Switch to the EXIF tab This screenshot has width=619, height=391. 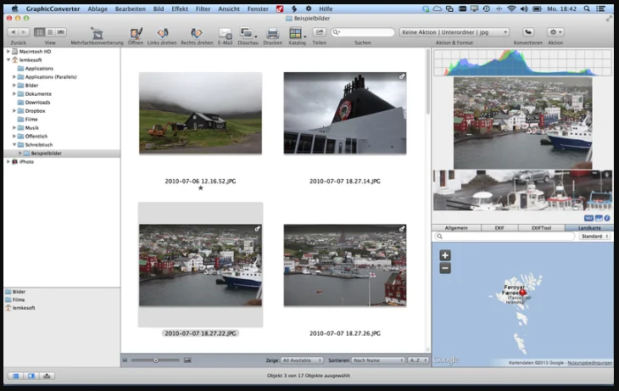point(499,228)
